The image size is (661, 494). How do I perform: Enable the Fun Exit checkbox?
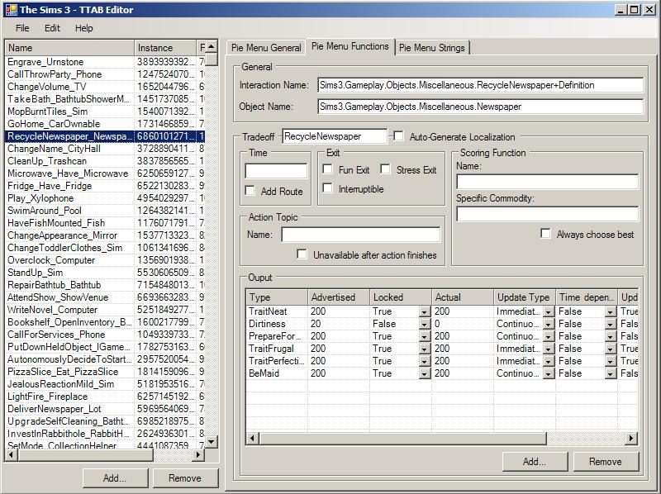327,169
